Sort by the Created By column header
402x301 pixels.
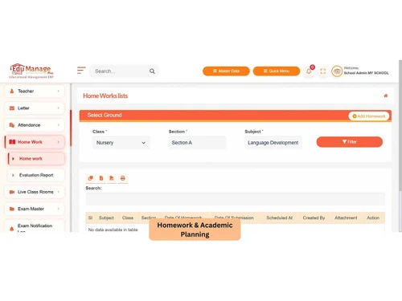coord(314,218)
